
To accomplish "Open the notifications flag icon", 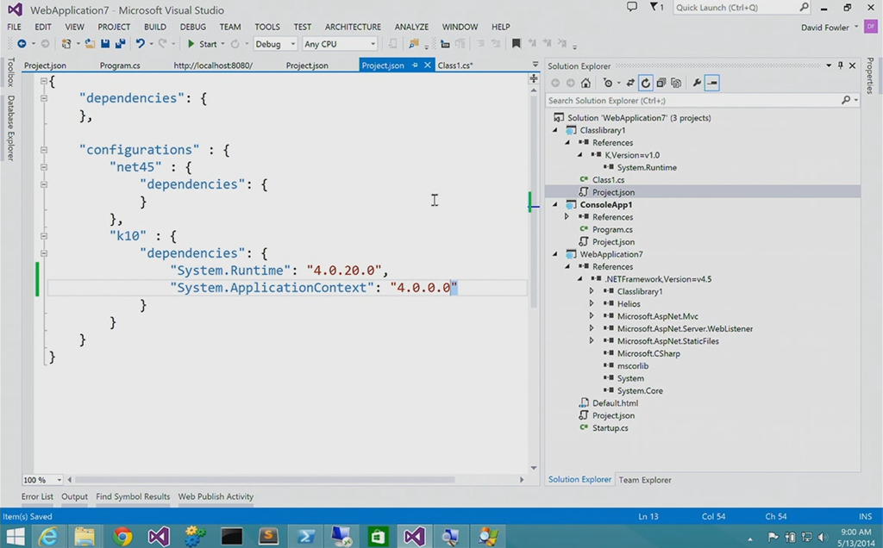I will pyautogui.click(x=654, y=7).
